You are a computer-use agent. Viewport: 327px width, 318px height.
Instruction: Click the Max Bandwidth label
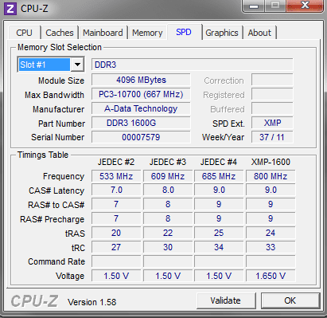pyautogui.click(x=55, y=95)
